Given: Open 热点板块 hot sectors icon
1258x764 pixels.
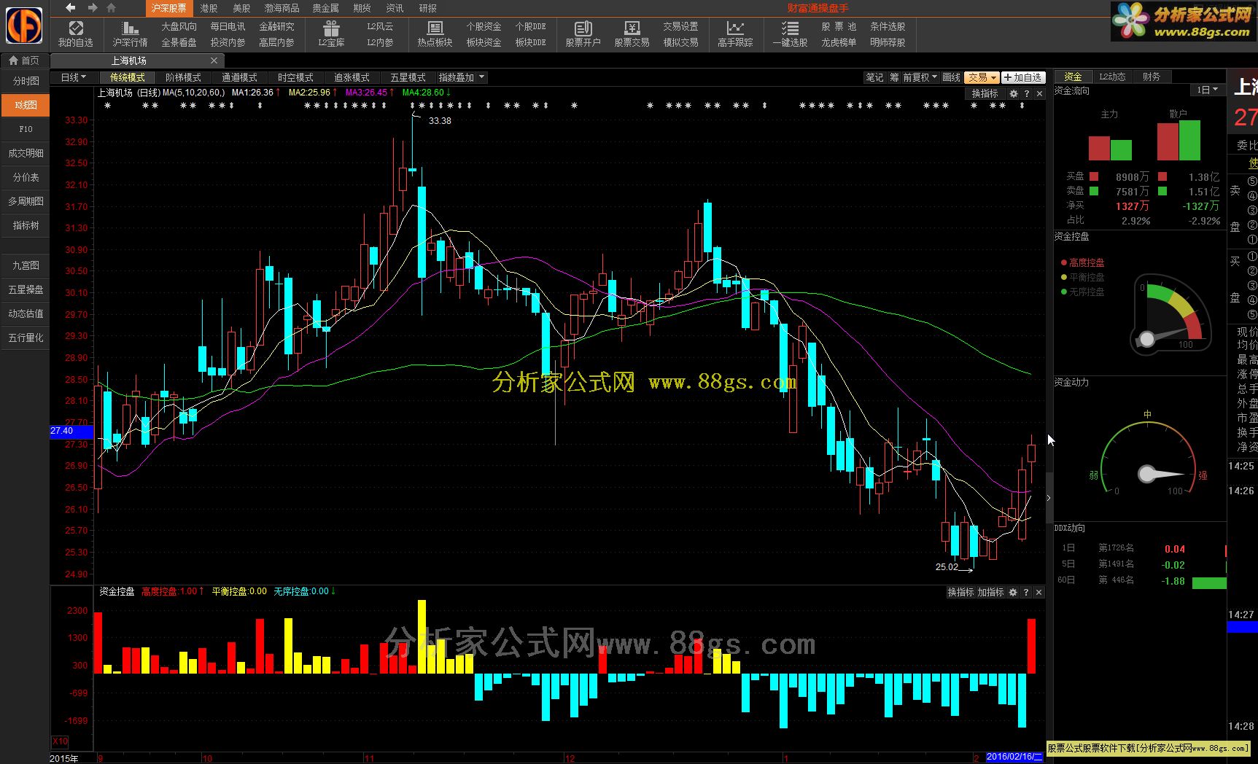Looking at the screenshot, I should pyautogui.click(x=435, y=34).
